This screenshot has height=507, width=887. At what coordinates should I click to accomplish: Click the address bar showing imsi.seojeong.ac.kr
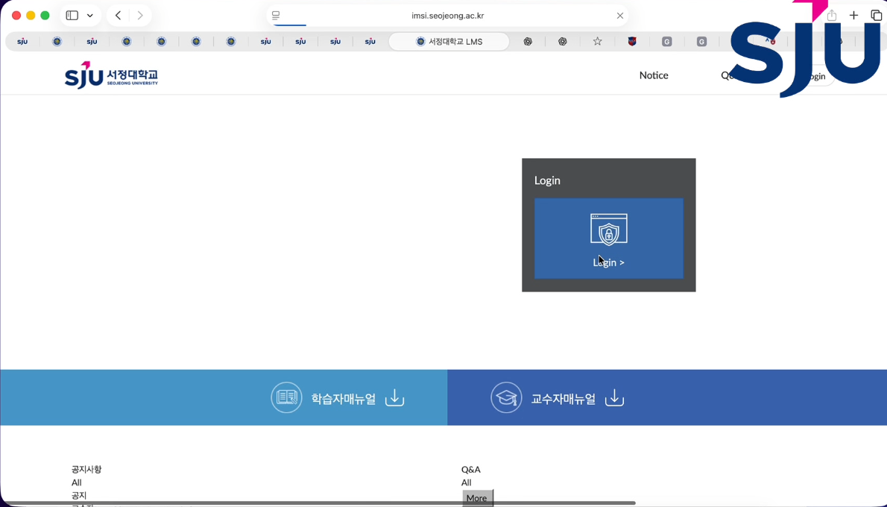coord(447,16)
